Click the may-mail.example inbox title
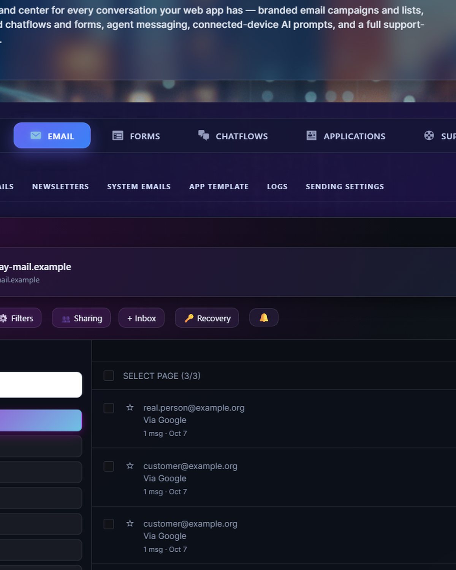456x570 pixels. tap(35, 267)
